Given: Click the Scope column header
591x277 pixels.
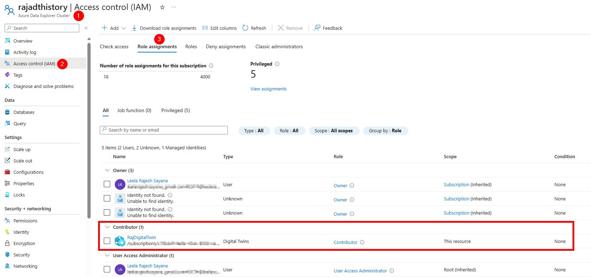Looking at the screenshot, I should (450, 156).
